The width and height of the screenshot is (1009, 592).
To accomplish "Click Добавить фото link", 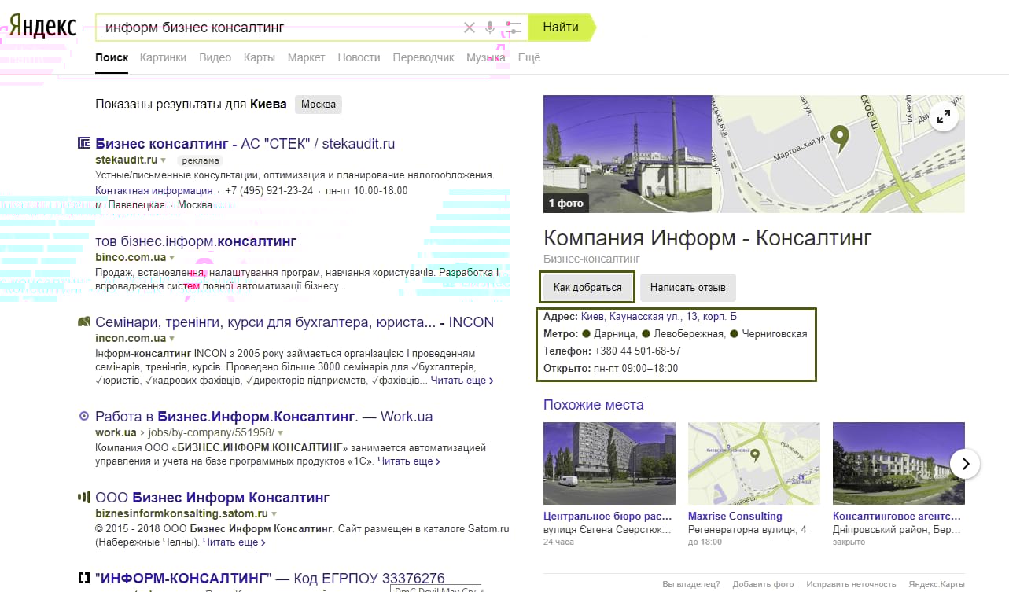I will (763, 584).
